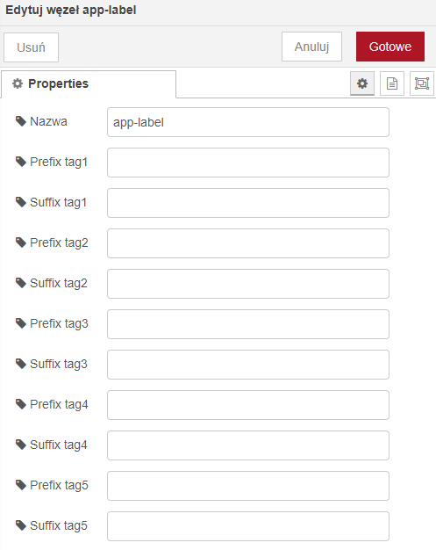Viewport: 436px width, 550px height.
Task: Cancel editing with Anuluj button
Action: [311, 47]
